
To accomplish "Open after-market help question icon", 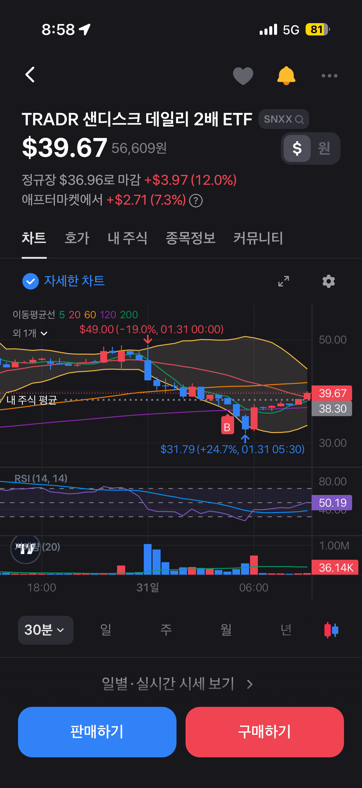I will tap(196, 201).
